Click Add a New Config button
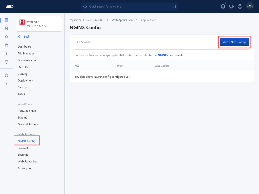Screen dimensions: 259x194 pyautogui.click(x=234, y=42)
